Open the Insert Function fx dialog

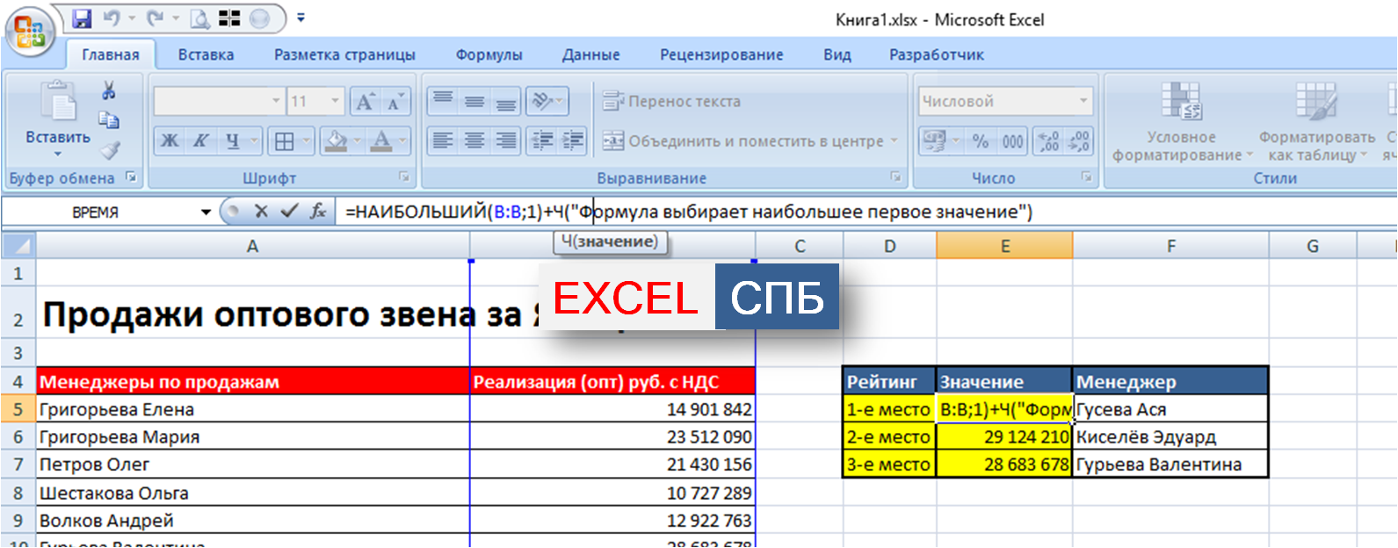point(318,212)
